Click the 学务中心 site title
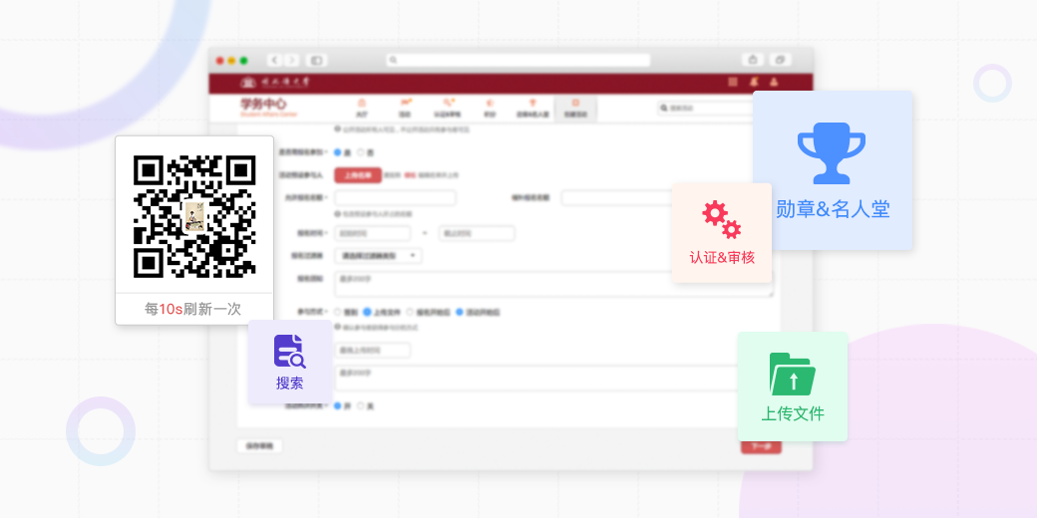Screen dimensions: 1037x518 [x=263, y=105]
